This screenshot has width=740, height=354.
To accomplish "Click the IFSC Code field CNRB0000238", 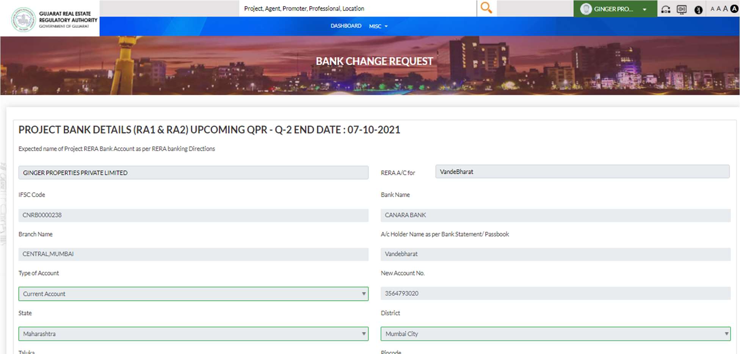I will click(x=193, y=215).
